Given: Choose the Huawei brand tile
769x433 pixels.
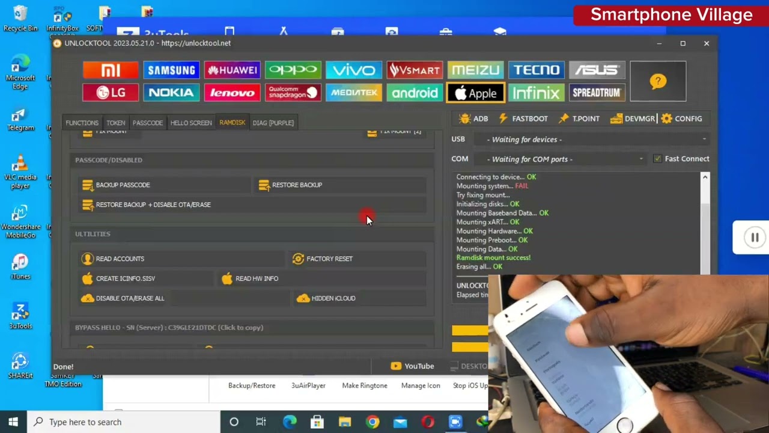Looking at the screenshot, I should point(232,70).
